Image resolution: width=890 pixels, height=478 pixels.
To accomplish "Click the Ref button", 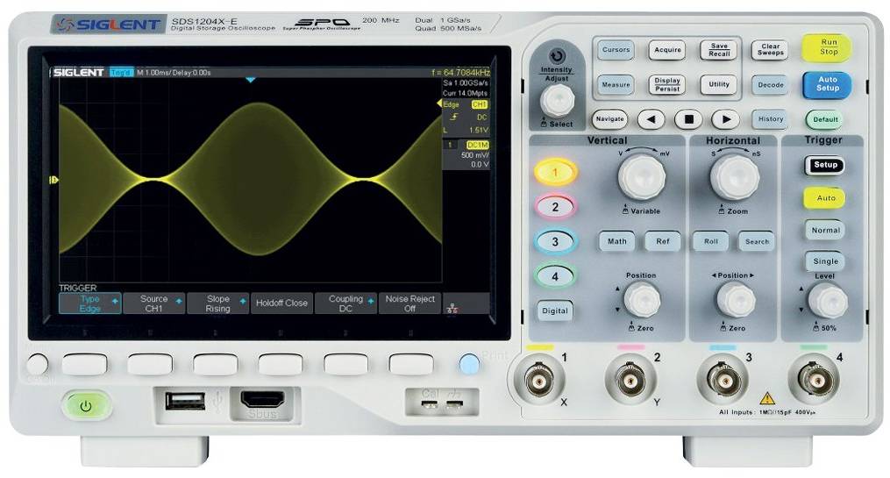I will coord(662,241).
